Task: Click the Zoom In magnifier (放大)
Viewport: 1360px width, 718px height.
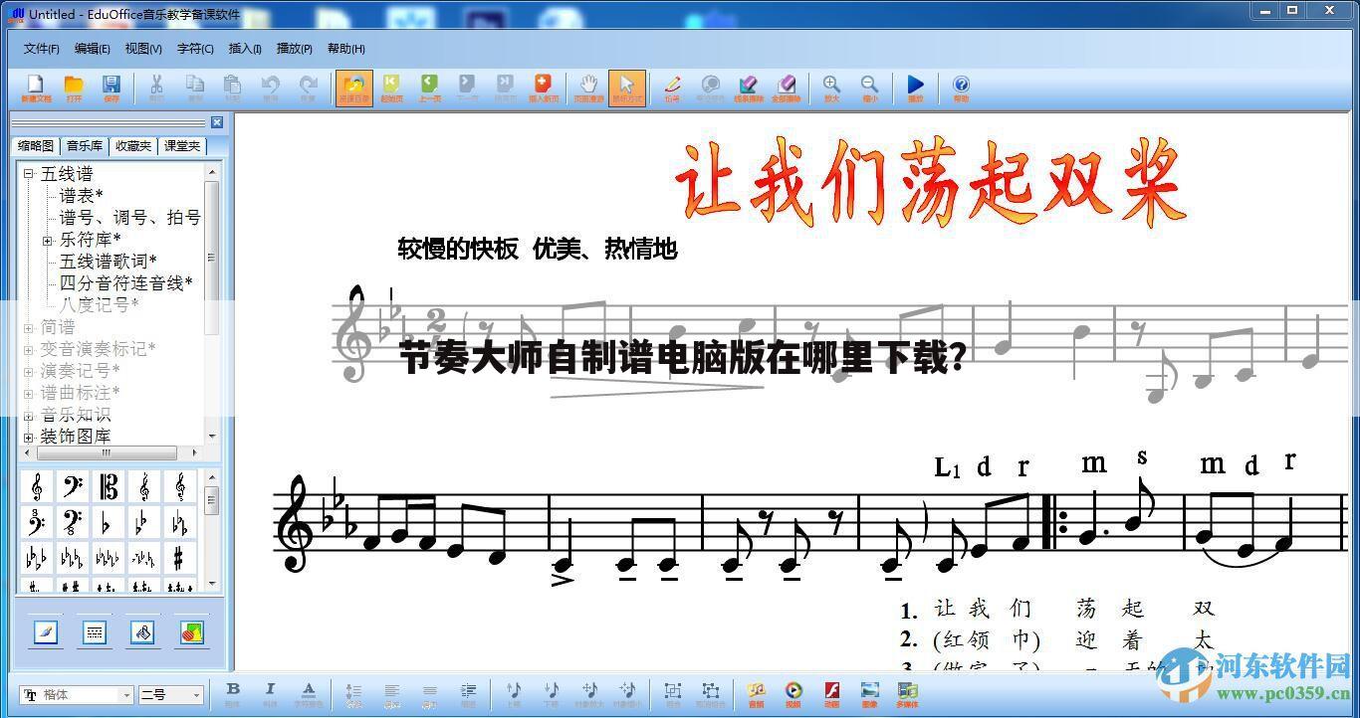Action: (831, 88)
